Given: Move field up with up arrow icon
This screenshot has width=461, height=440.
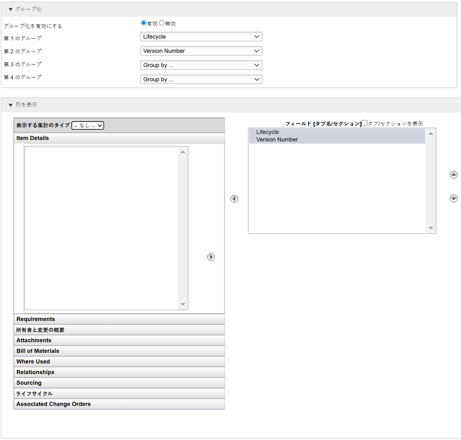Looking at the screenshot, I should (454, 175).
